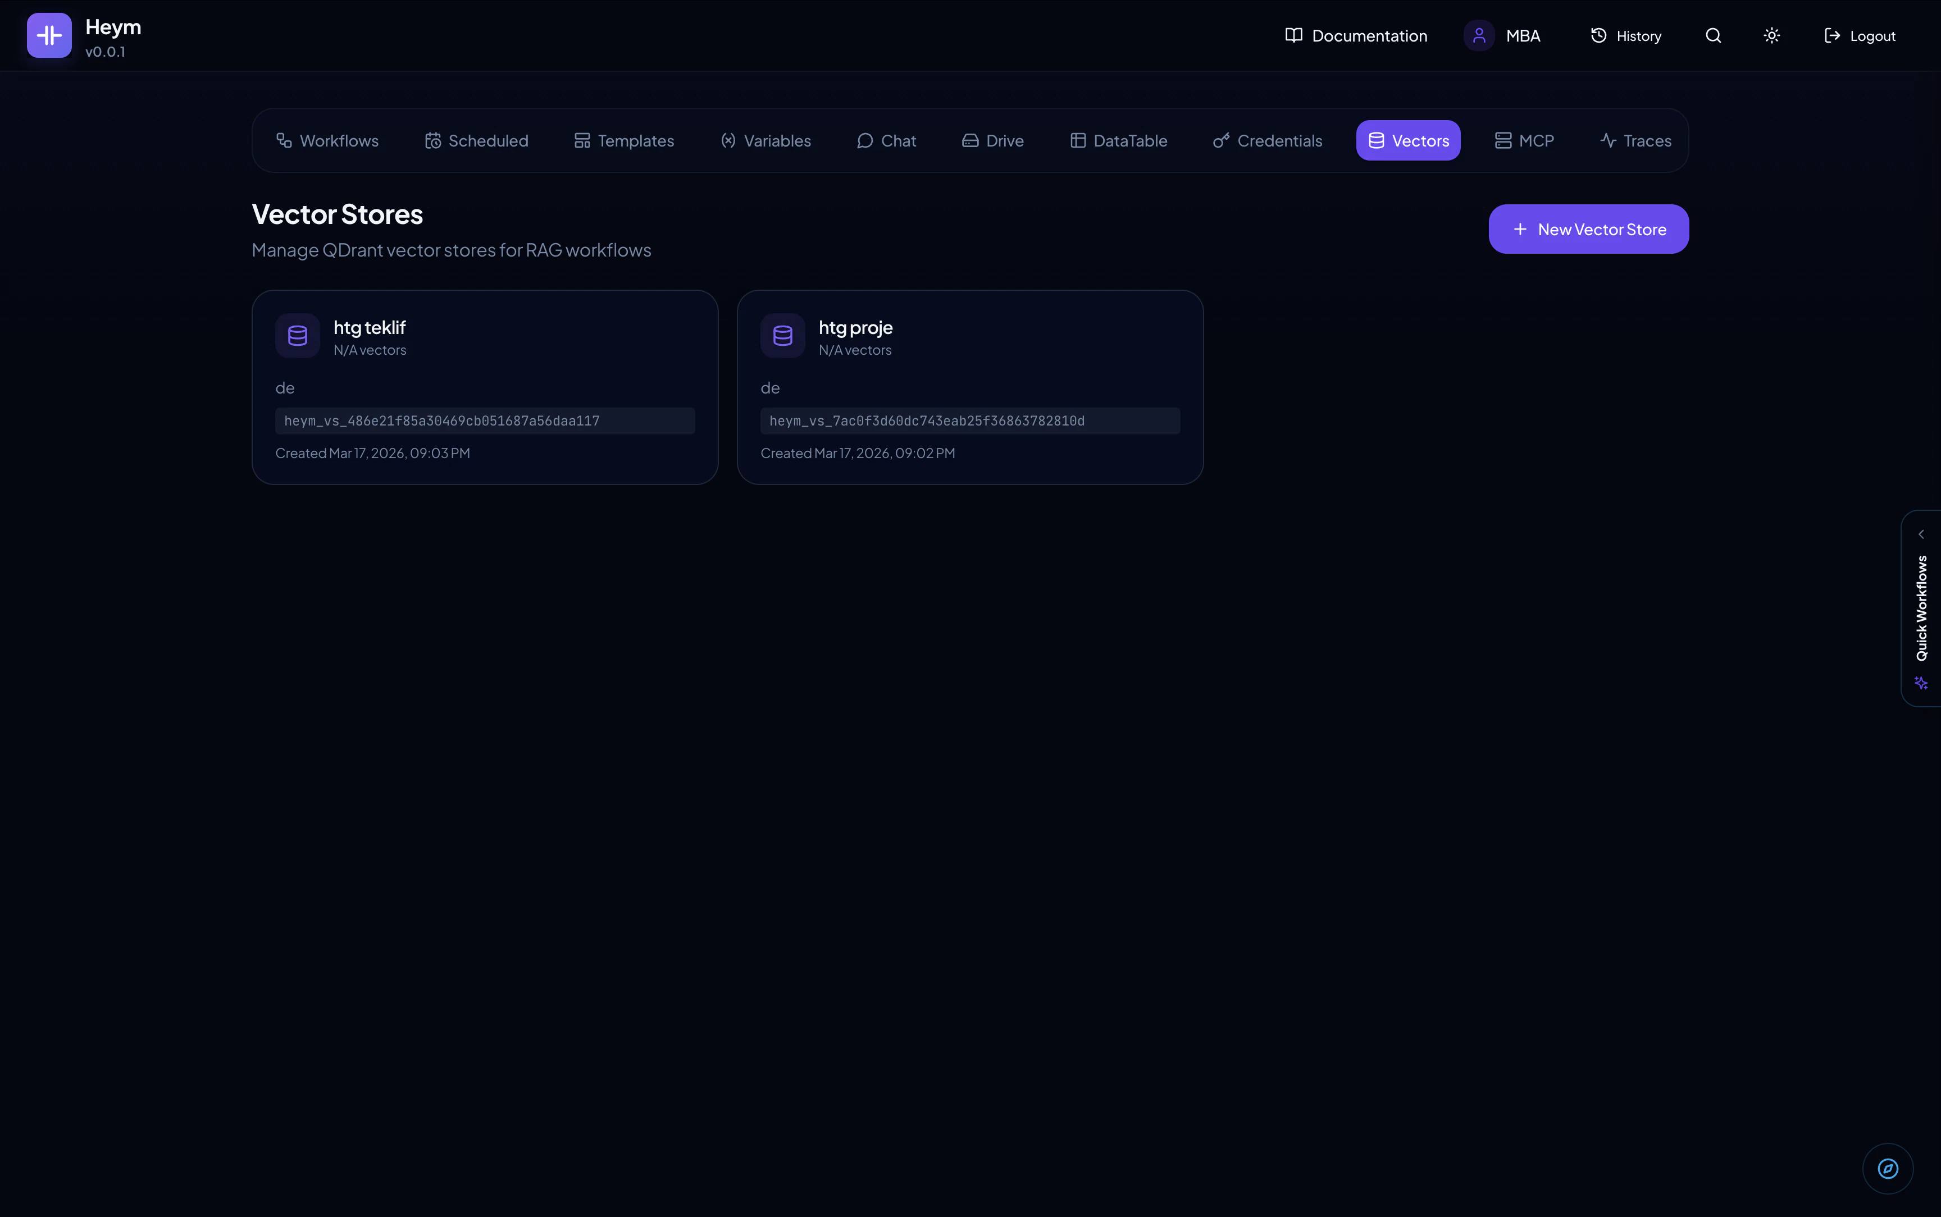Toggle light theme with the sun icon
The height and width of the screenshot is (1217, 1941).
point(1771,35)
